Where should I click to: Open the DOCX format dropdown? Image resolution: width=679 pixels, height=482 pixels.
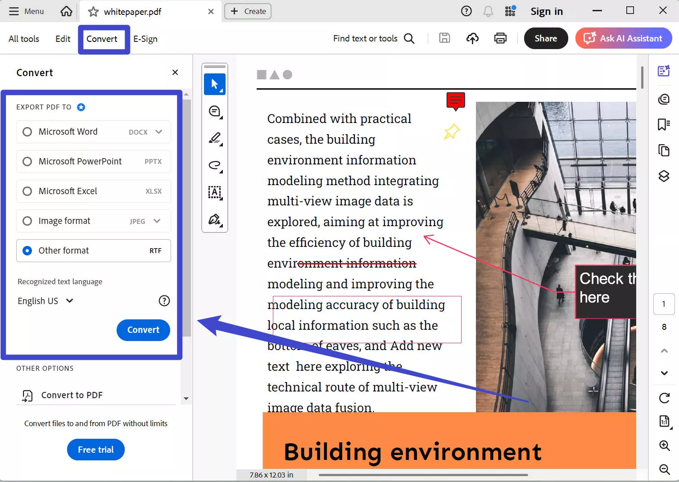[x=158, y=132]
